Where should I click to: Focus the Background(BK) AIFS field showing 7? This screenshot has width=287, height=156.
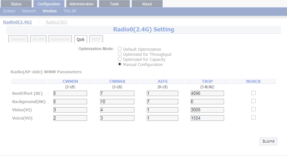pyautogui.click(x=162, y=101)
